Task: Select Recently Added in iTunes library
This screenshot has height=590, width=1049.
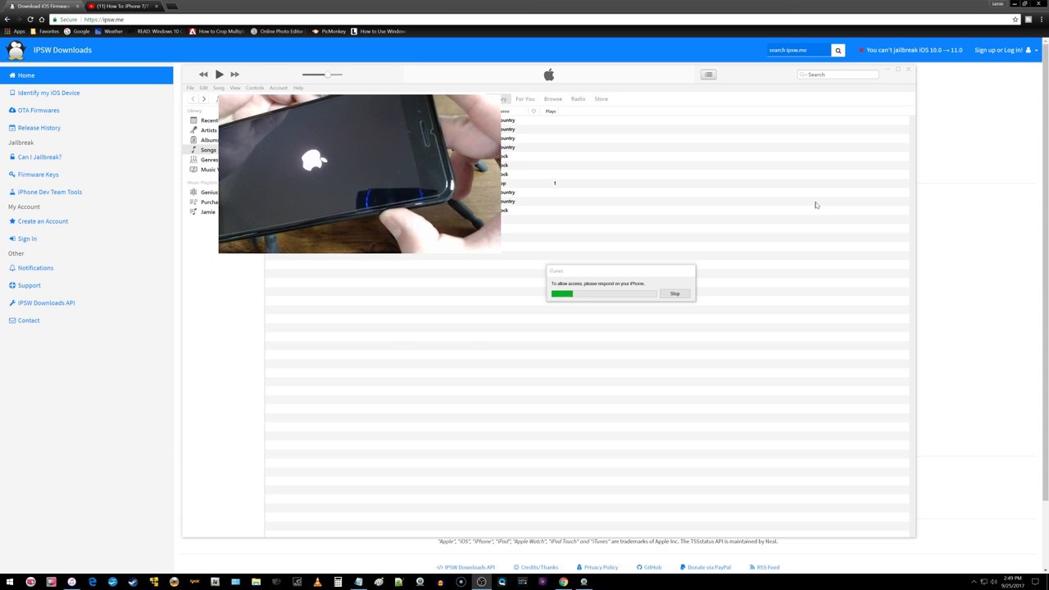Action: [204, 120]
